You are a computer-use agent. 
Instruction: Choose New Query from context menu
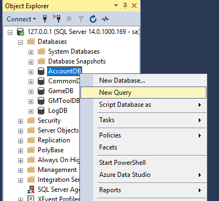coord(143,93)
